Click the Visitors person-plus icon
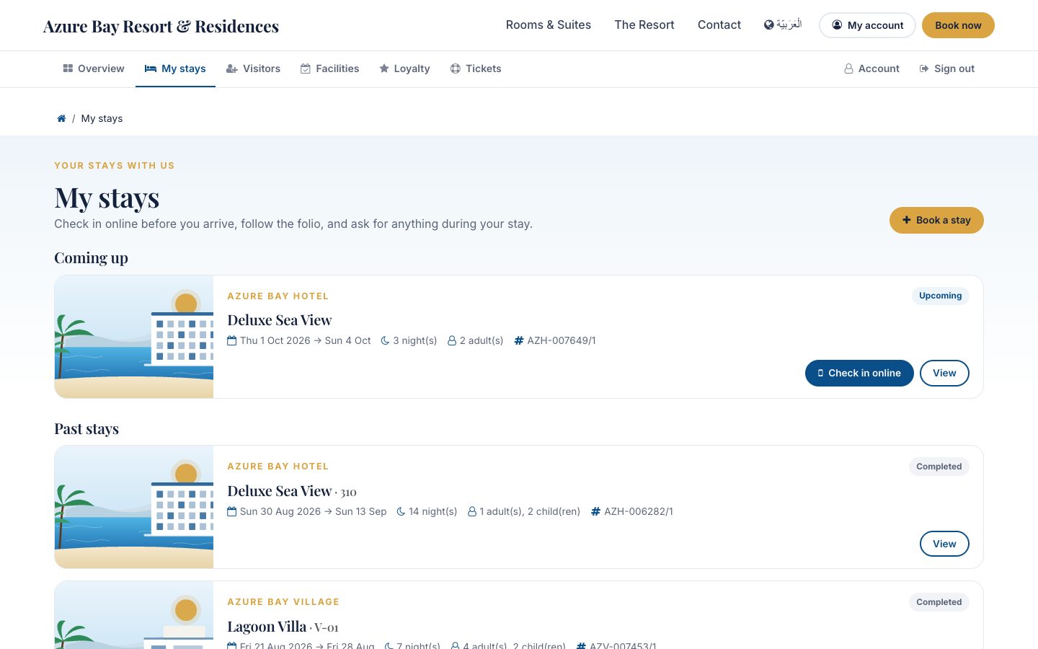1038x649 pixels. point(232,69)
